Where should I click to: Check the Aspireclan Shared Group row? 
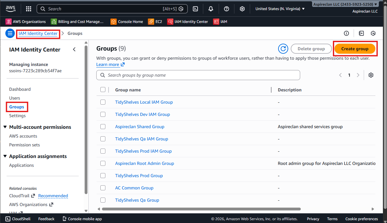coord(103,127)
